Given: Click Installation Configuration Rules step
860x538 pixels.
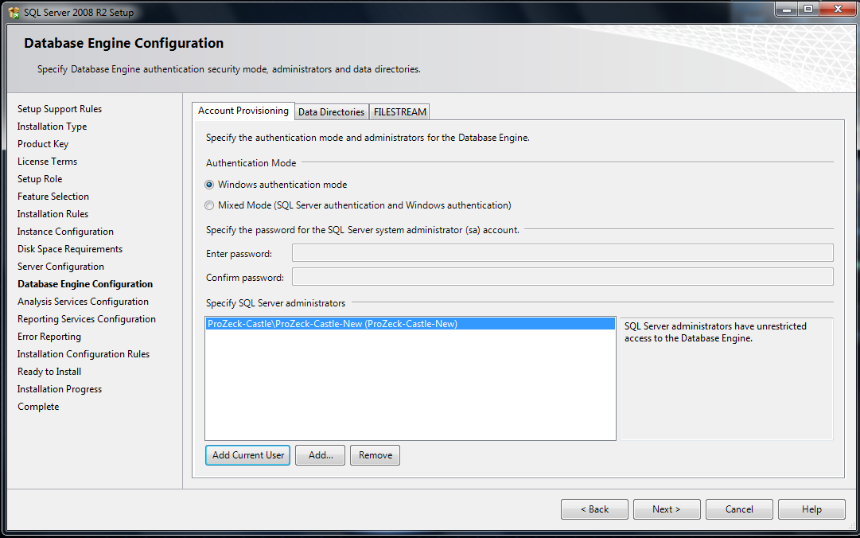Looking at the screenshot, I should point(84,354).
